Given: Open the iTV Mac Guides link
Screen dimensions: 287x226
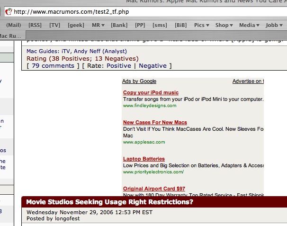Looking at the screenshot, I should pyautogui.click(x=66, y=51).
